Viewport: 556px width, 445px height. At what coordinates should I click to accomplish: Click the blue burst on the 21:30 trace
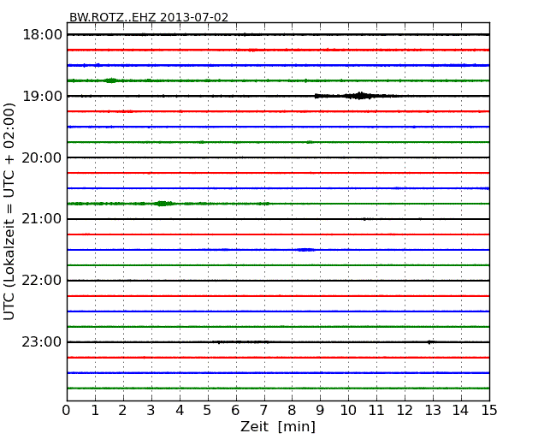[305, 250]
